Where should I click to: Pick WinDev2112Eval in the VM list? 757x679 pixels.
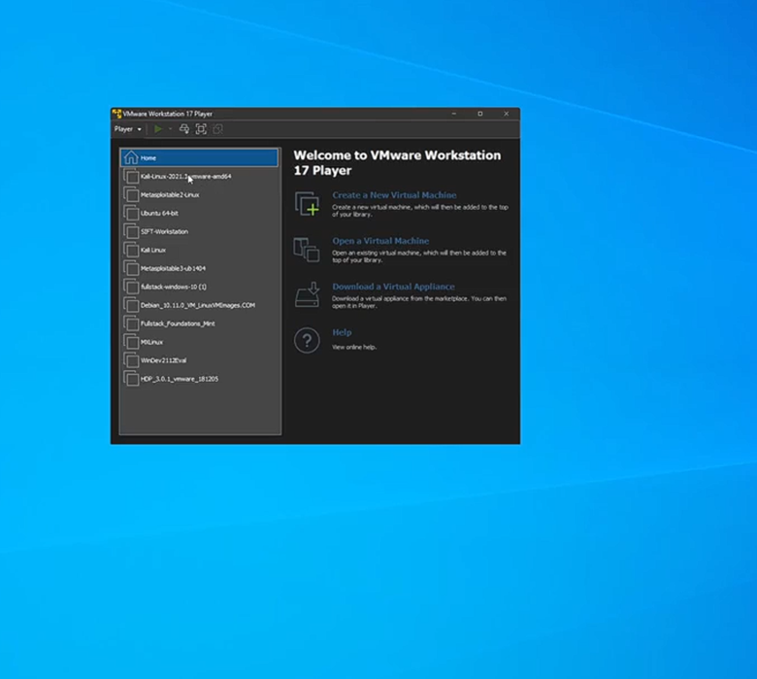tap(161, 360)
